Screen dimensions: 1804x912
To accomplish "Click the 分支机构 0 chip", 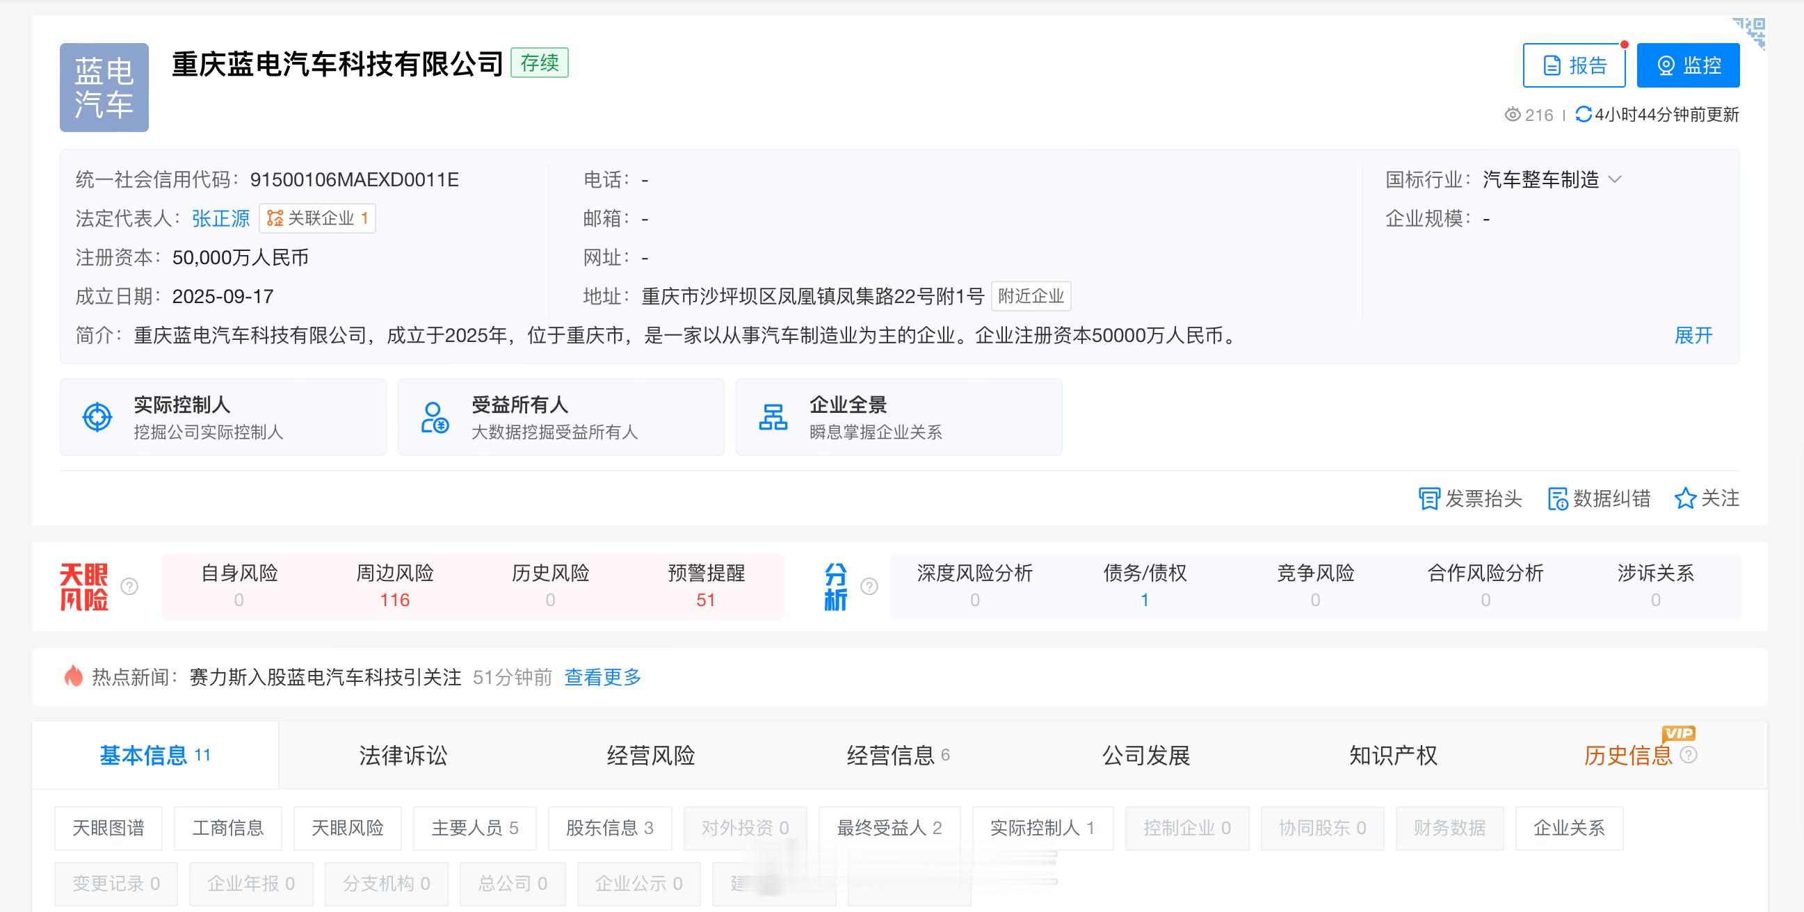I will [x=387, y=883].
